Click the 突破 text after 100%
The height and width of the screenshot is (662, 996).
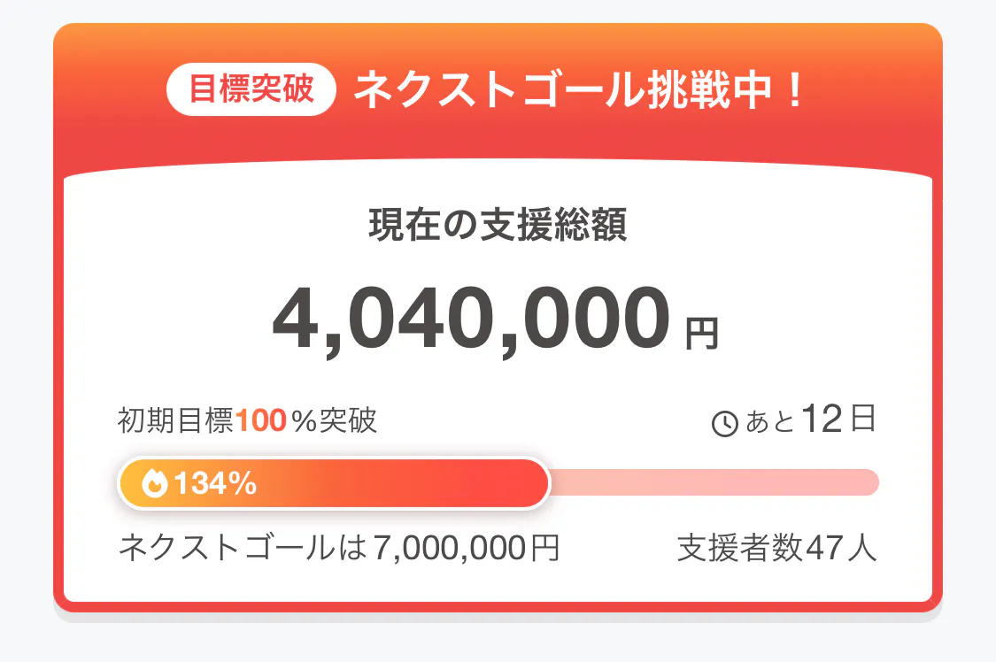tap(348, 421)
